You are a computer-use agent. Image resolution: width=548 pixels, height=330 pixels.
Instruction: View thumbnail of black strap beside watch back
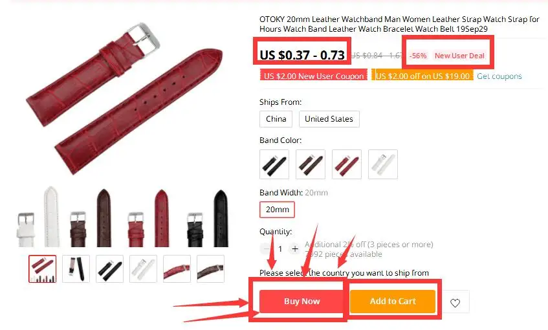coord(76,269)
